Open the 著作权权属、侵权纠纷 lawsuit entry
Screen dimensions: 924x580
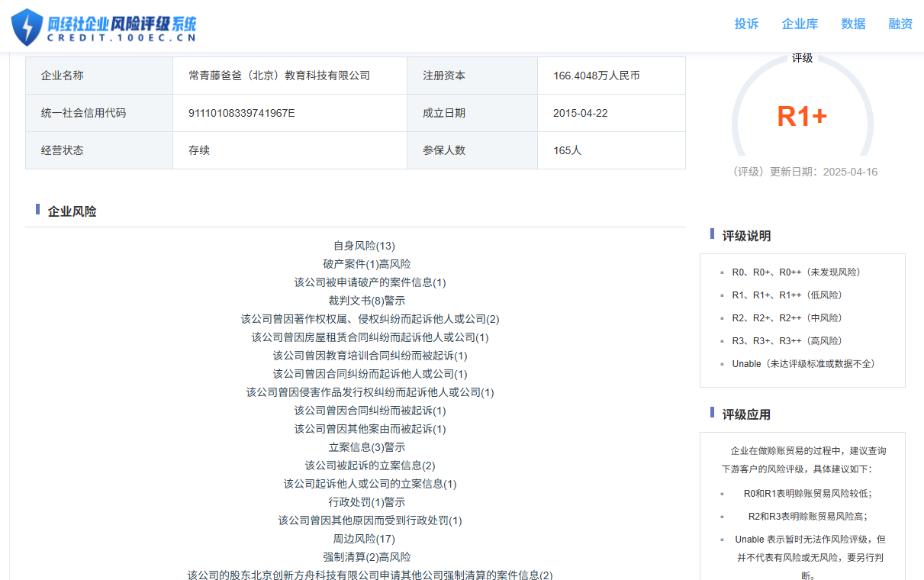(x=370, y=319)
